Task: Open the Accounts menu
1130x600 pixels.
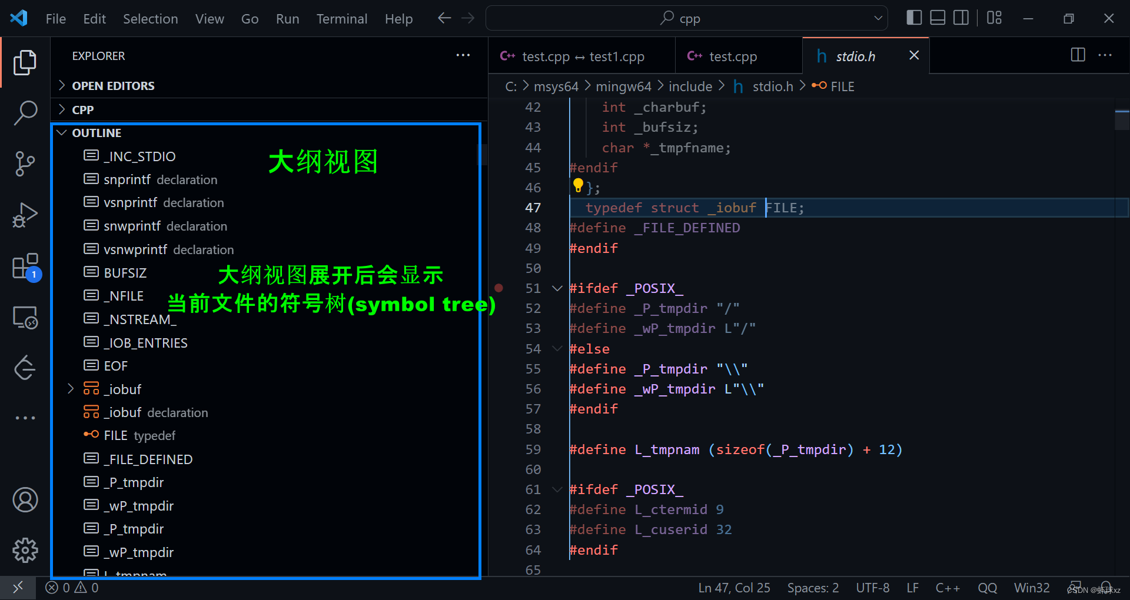Action: [x=25, y=500]
